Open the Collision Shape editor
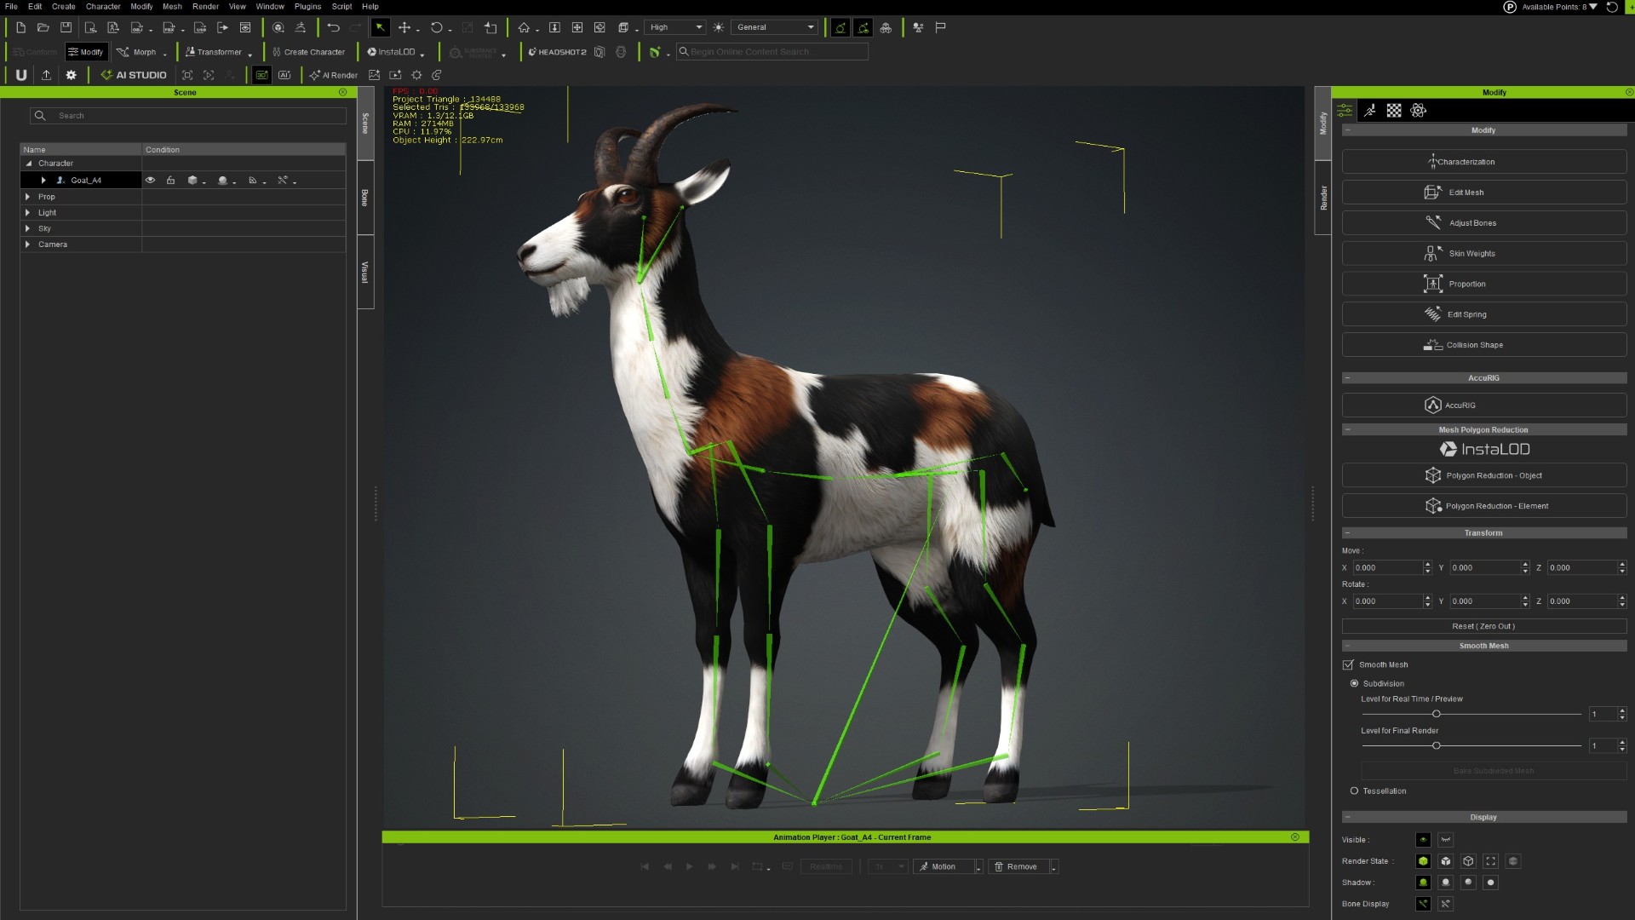The height and width of the screenshot is (920, 1635). point(1483,345)
